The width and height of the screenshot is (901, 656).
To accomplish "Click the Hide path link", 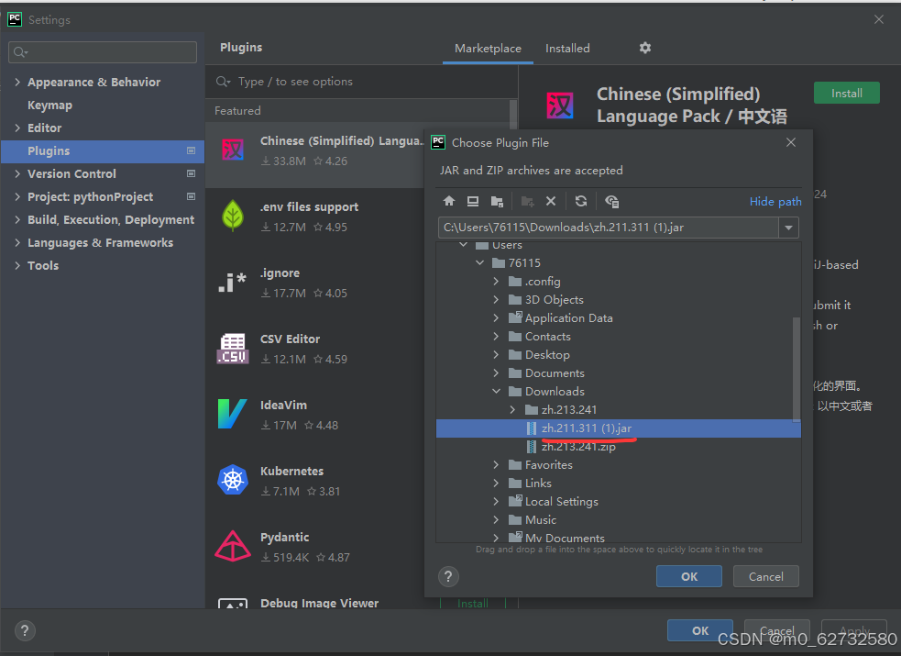I will pyautogui.click(x=775, y=202).
